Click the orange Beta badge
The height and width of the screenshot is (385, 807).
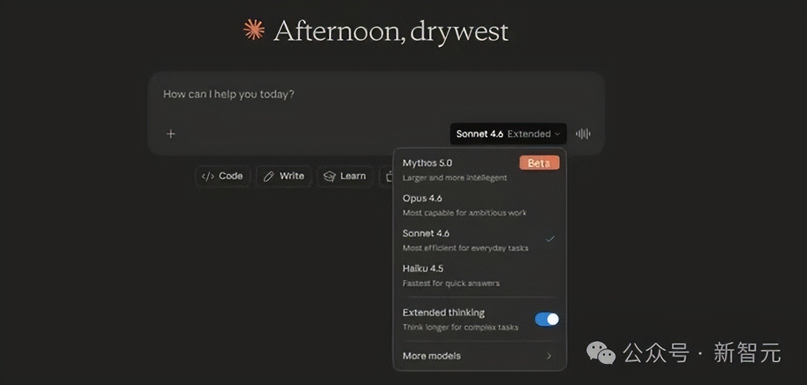(539, 163)
